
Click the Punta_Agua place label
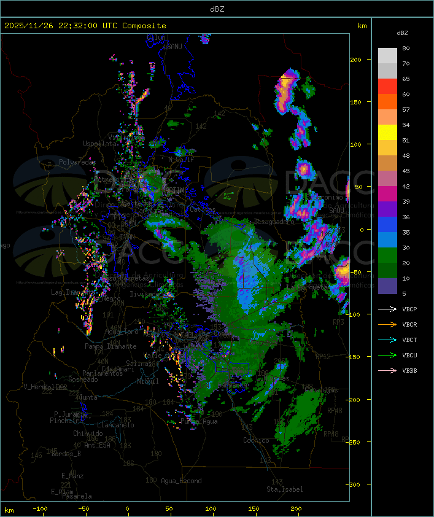click(199, 421)
